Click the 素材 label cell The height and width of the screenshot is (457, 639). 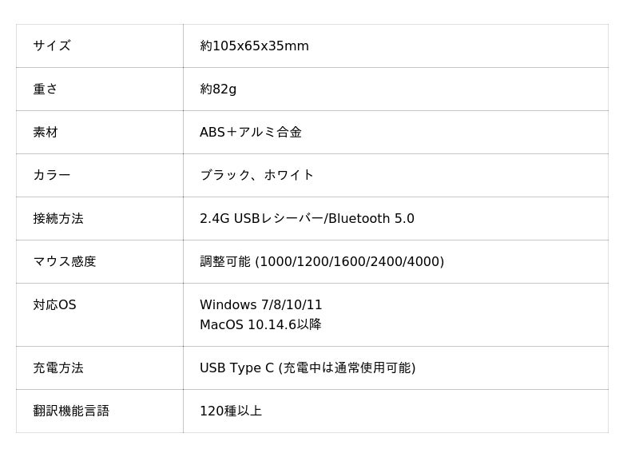pos(46,132)
